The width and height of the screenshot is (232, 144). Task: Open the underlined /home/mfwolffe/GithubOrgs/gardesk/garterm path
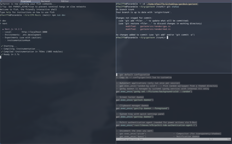(x=172, y=4)
